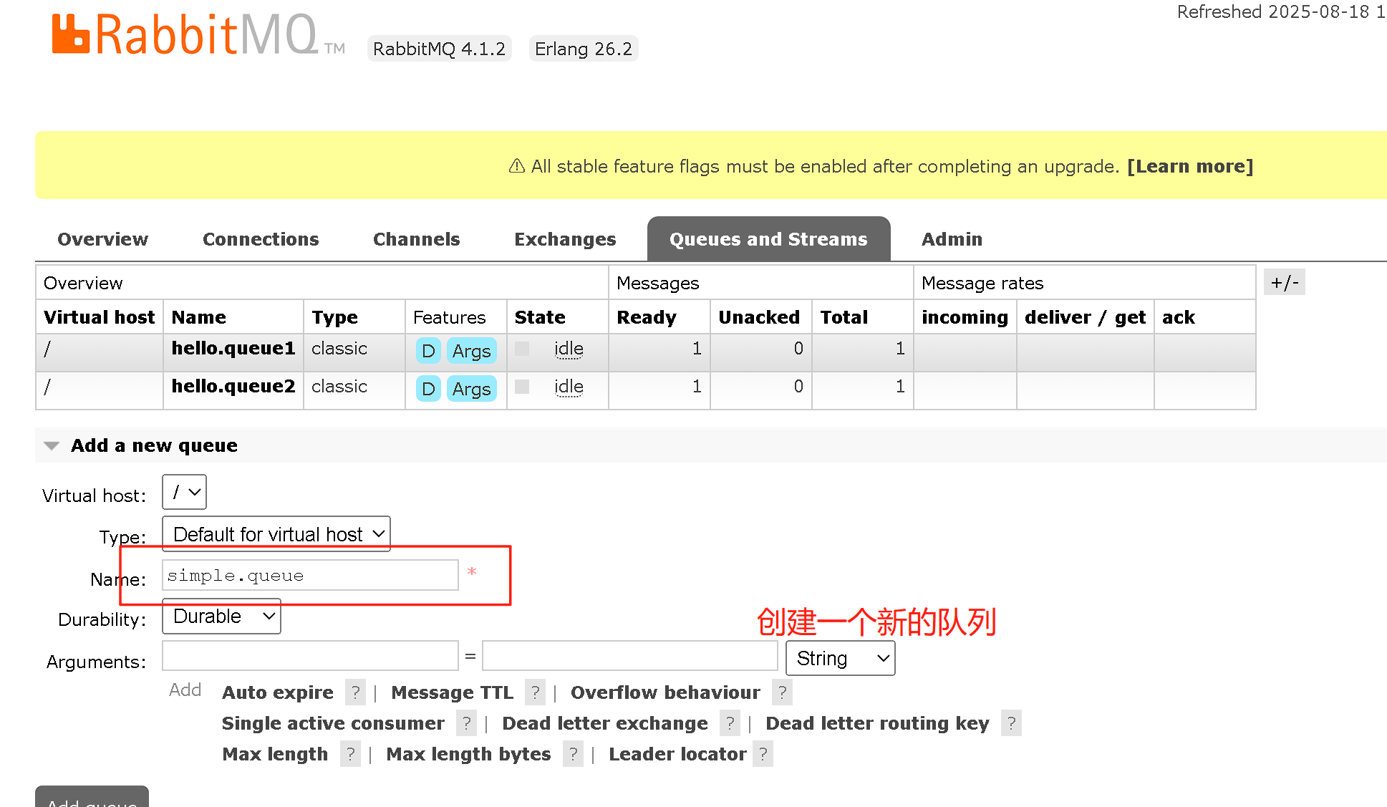This screenshot has width=1387, height=807.
Task: Open the argument type String dropdown
Action: [x=841, y=658]
